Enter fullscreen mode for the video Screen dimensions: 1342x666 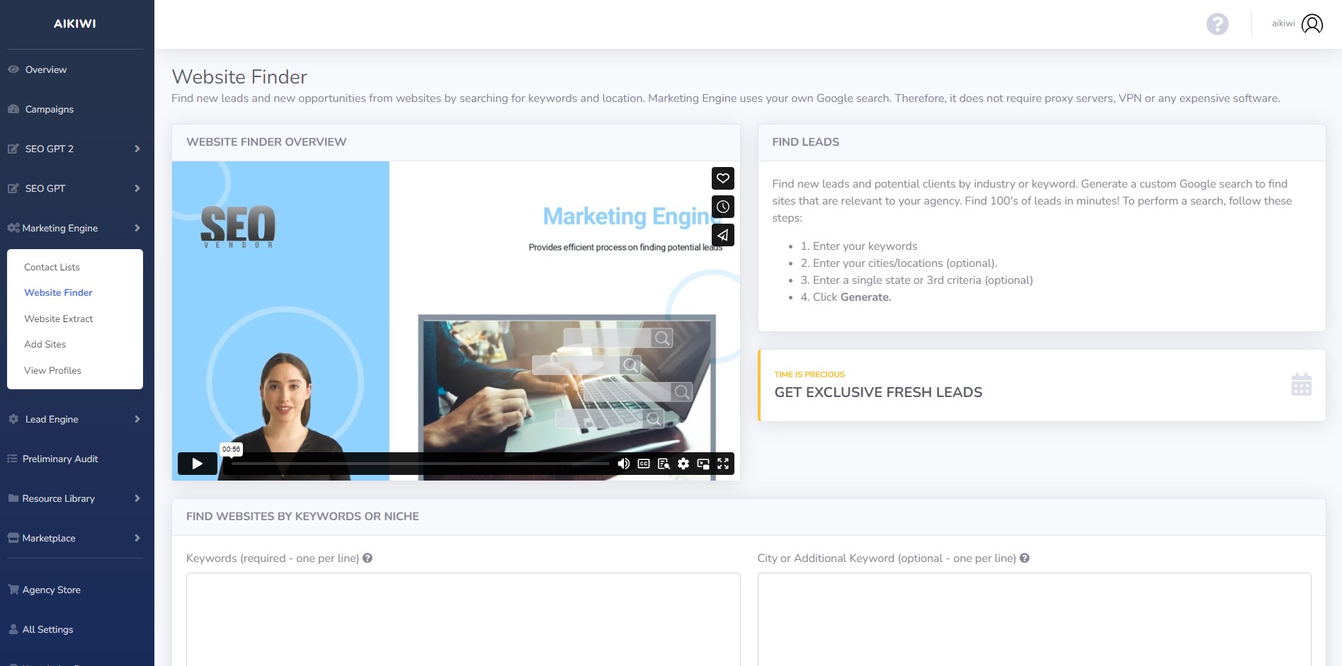[x=723, y=464]
